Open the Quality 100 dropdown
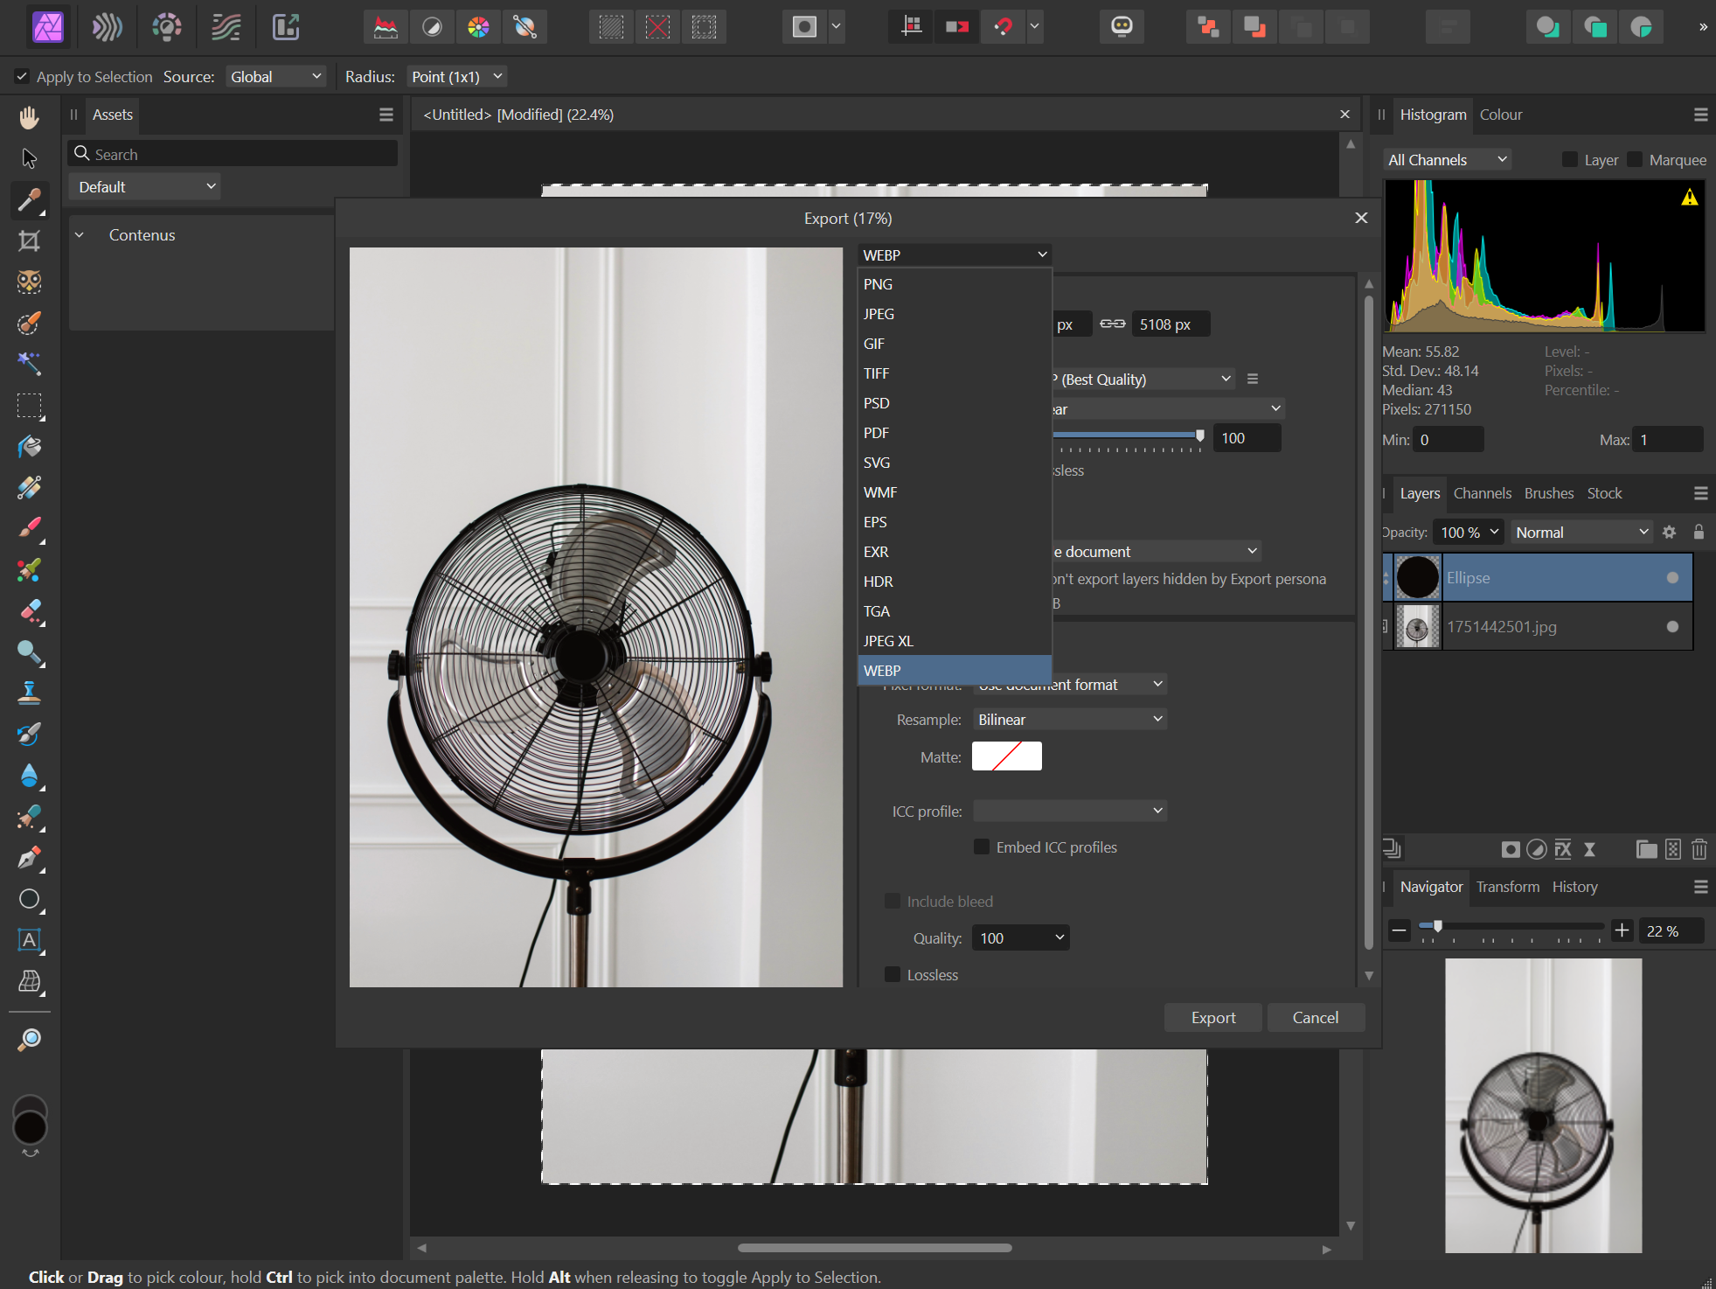 tap(1021, 937)
